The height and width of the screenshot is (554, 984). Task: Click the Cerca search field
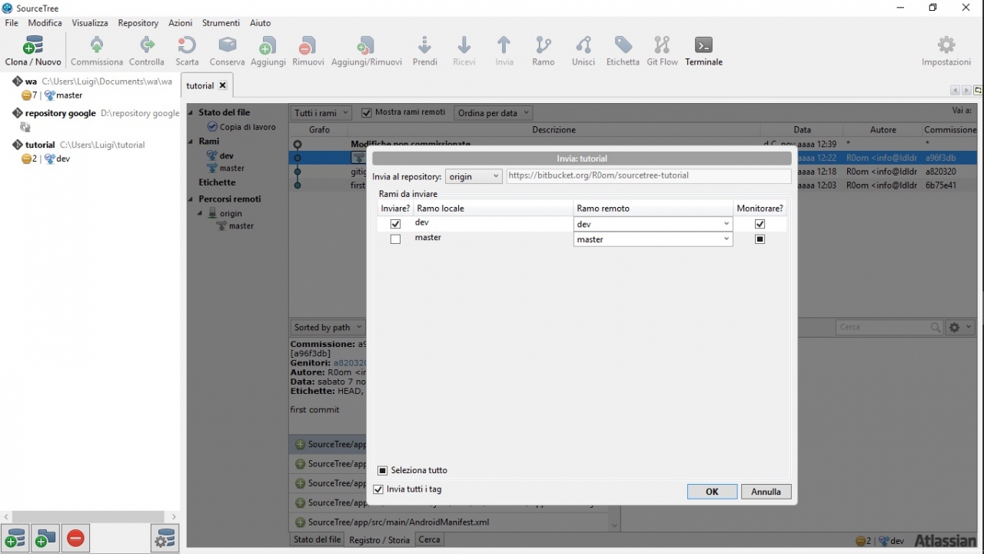pyautogui.click(x=889, y=327)
